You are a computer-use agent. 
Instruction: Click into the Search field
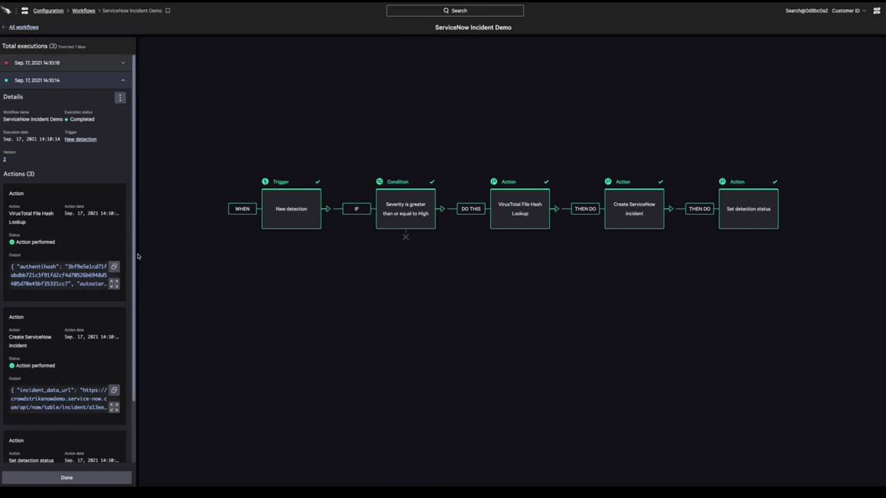[x=455, y=11]
